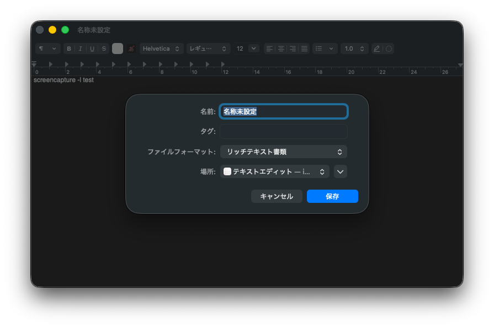Screen dimensions: 494x328
Task: Click the highlight pen icon
Action: [x=377, y=49]
